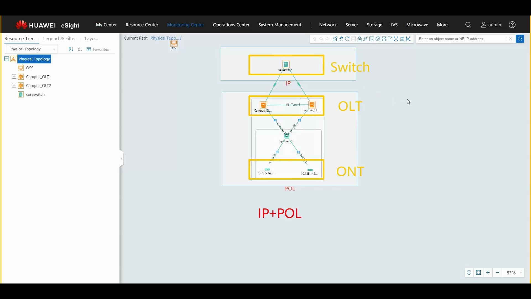Click the refresh topology icon
531x299 pixels.
[347, 39]
